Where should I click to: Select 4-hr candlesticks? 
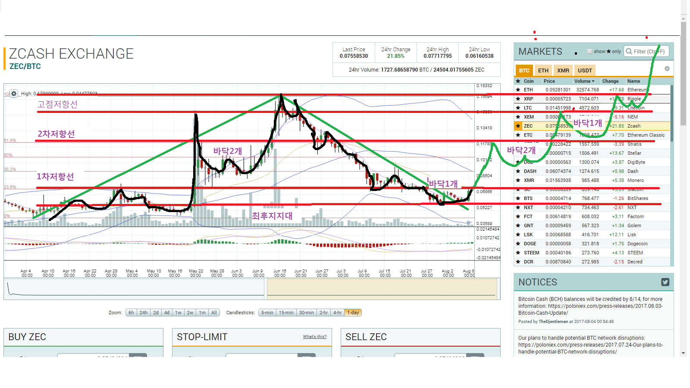[x=338, y=313]
